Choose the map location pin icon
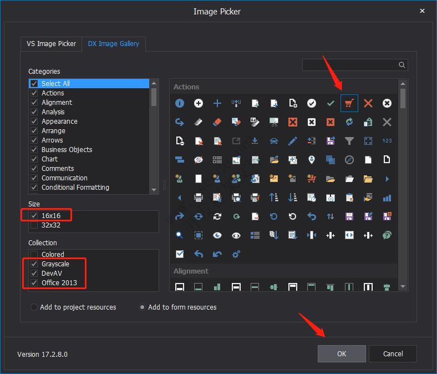Screen dimensions: 437x374 (x=311, y=160)
